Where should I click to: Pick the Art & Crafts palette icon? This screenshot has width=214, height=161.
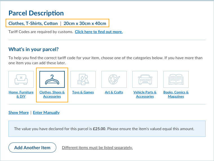114,79
